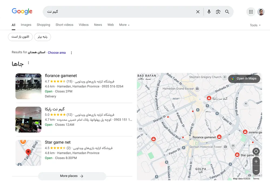Toggle the رتبه برتر filter chip

point(43,37)
